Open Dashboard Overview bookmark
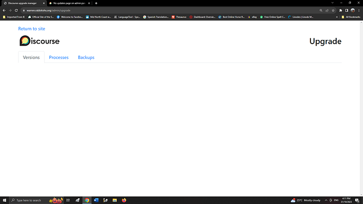This screenshot has height=204, width=363. tap(203, 17)
